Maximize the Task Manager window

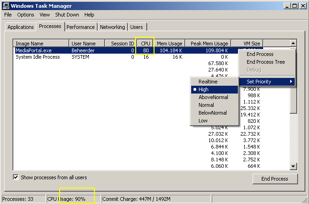[295, 6]
